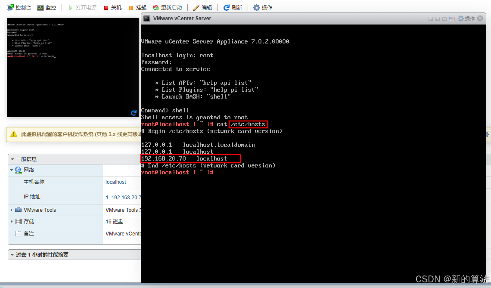This screenshot has width=491, height=288.
Task: Focus the console at the last root@localhost prompt
Action: [177, 173]
